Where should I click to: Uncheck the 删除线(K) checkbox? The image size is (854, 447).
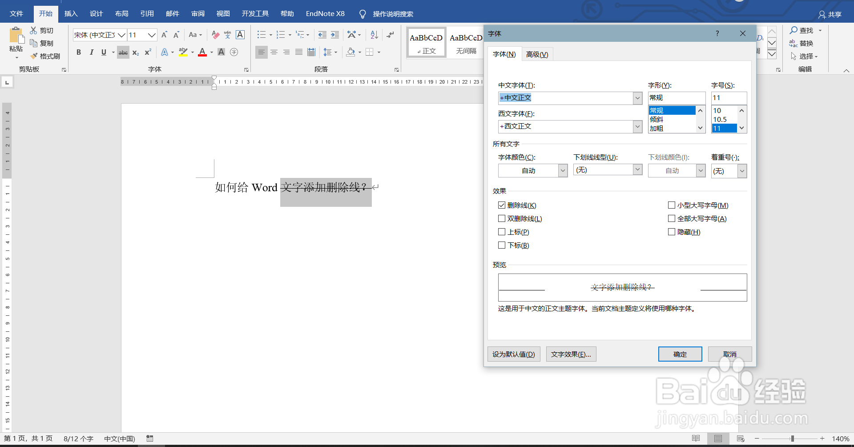coord(502,205)
